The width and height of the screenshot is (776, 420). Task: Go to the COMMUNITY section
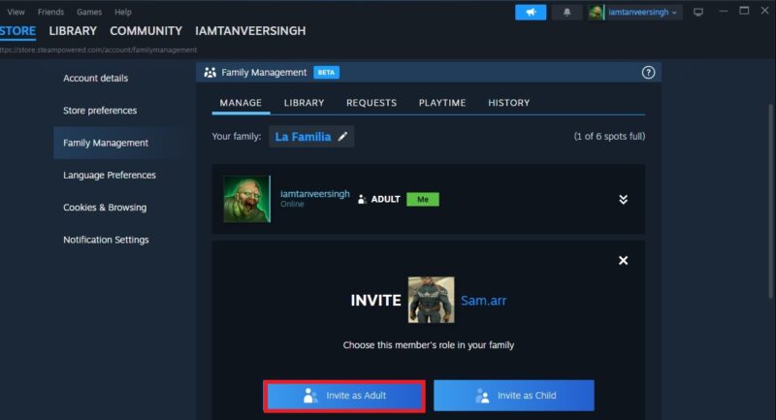(146, 31)
